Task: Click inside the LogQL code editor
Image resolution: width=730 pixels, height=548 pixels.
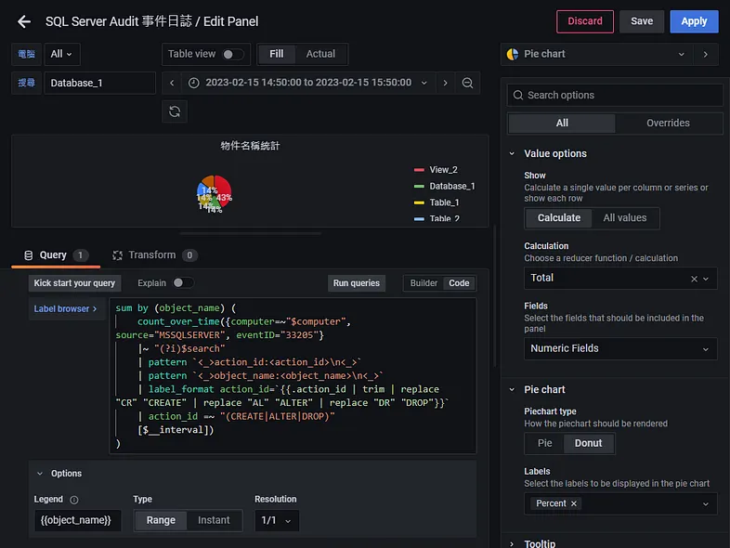Action: pyautogui.click(x=293, y=375)
